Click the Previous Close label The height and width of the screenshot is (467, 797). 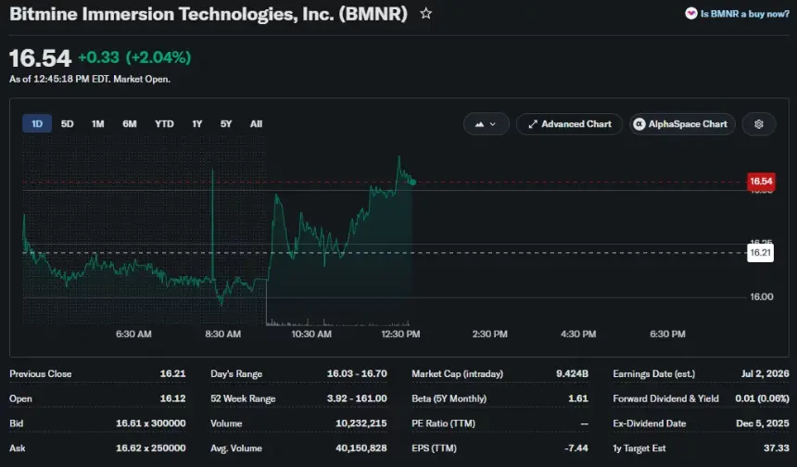pos(41,373)
